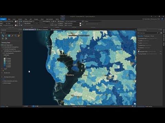Open Geoprocessing pane menu icon
This screenshot has height=123, width=165.
[161, 33]
